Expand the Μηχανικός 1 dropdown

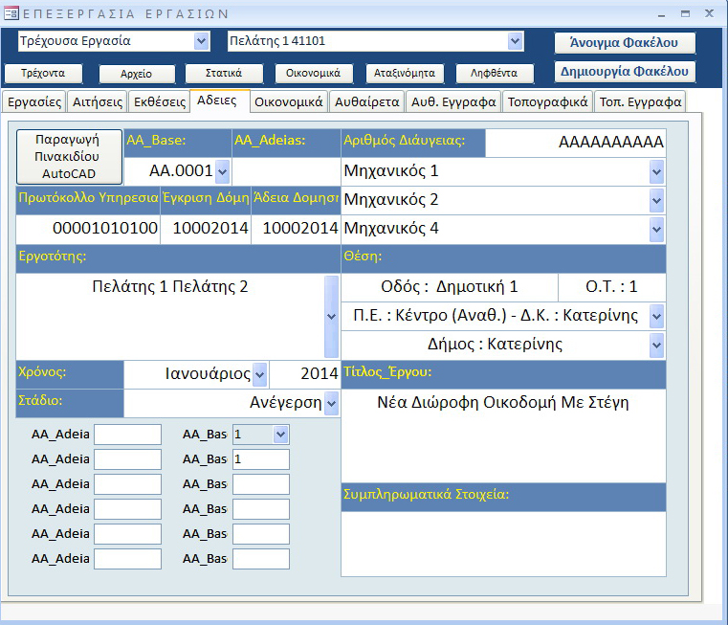656,171
